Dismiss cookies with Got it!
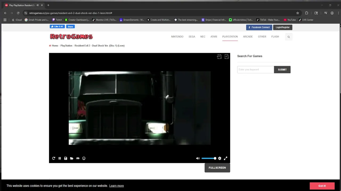 [322, 186]
